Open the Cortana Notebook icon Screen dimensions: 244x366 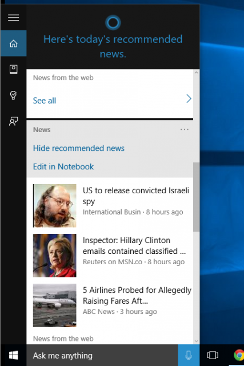[x=14, y=69]
